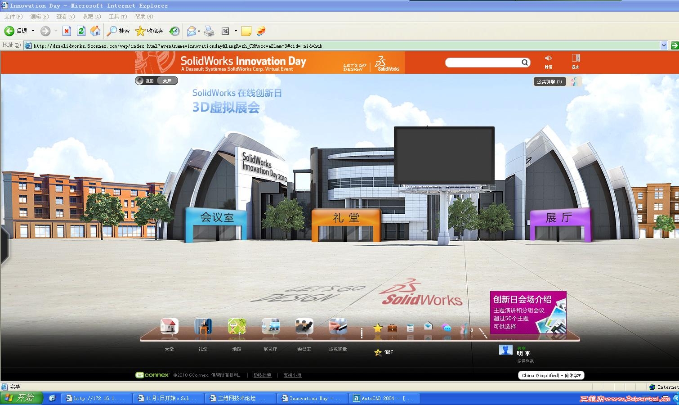Click the 创新日会场介绍 magenta banner
679x405 pixels.
coord(528,313)
